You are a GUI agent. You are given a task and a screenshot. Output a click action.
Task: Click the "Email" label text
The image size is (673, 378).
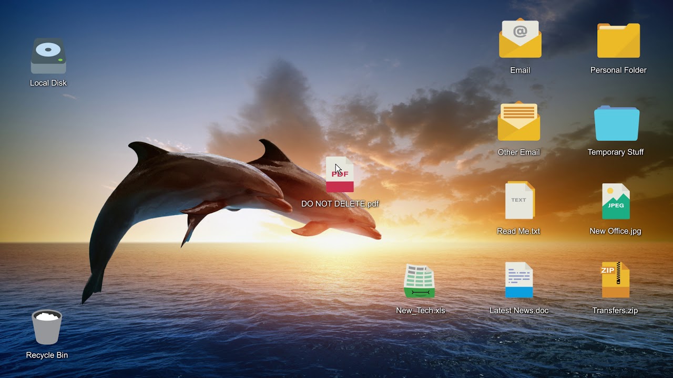tap(520, 70)
